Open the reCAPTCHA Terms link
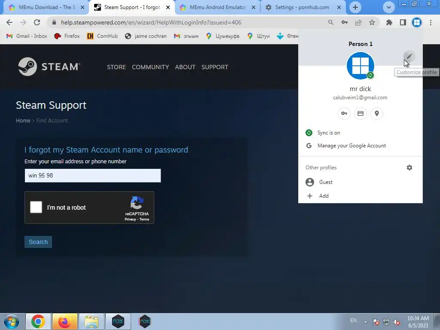 click(144, 220)
